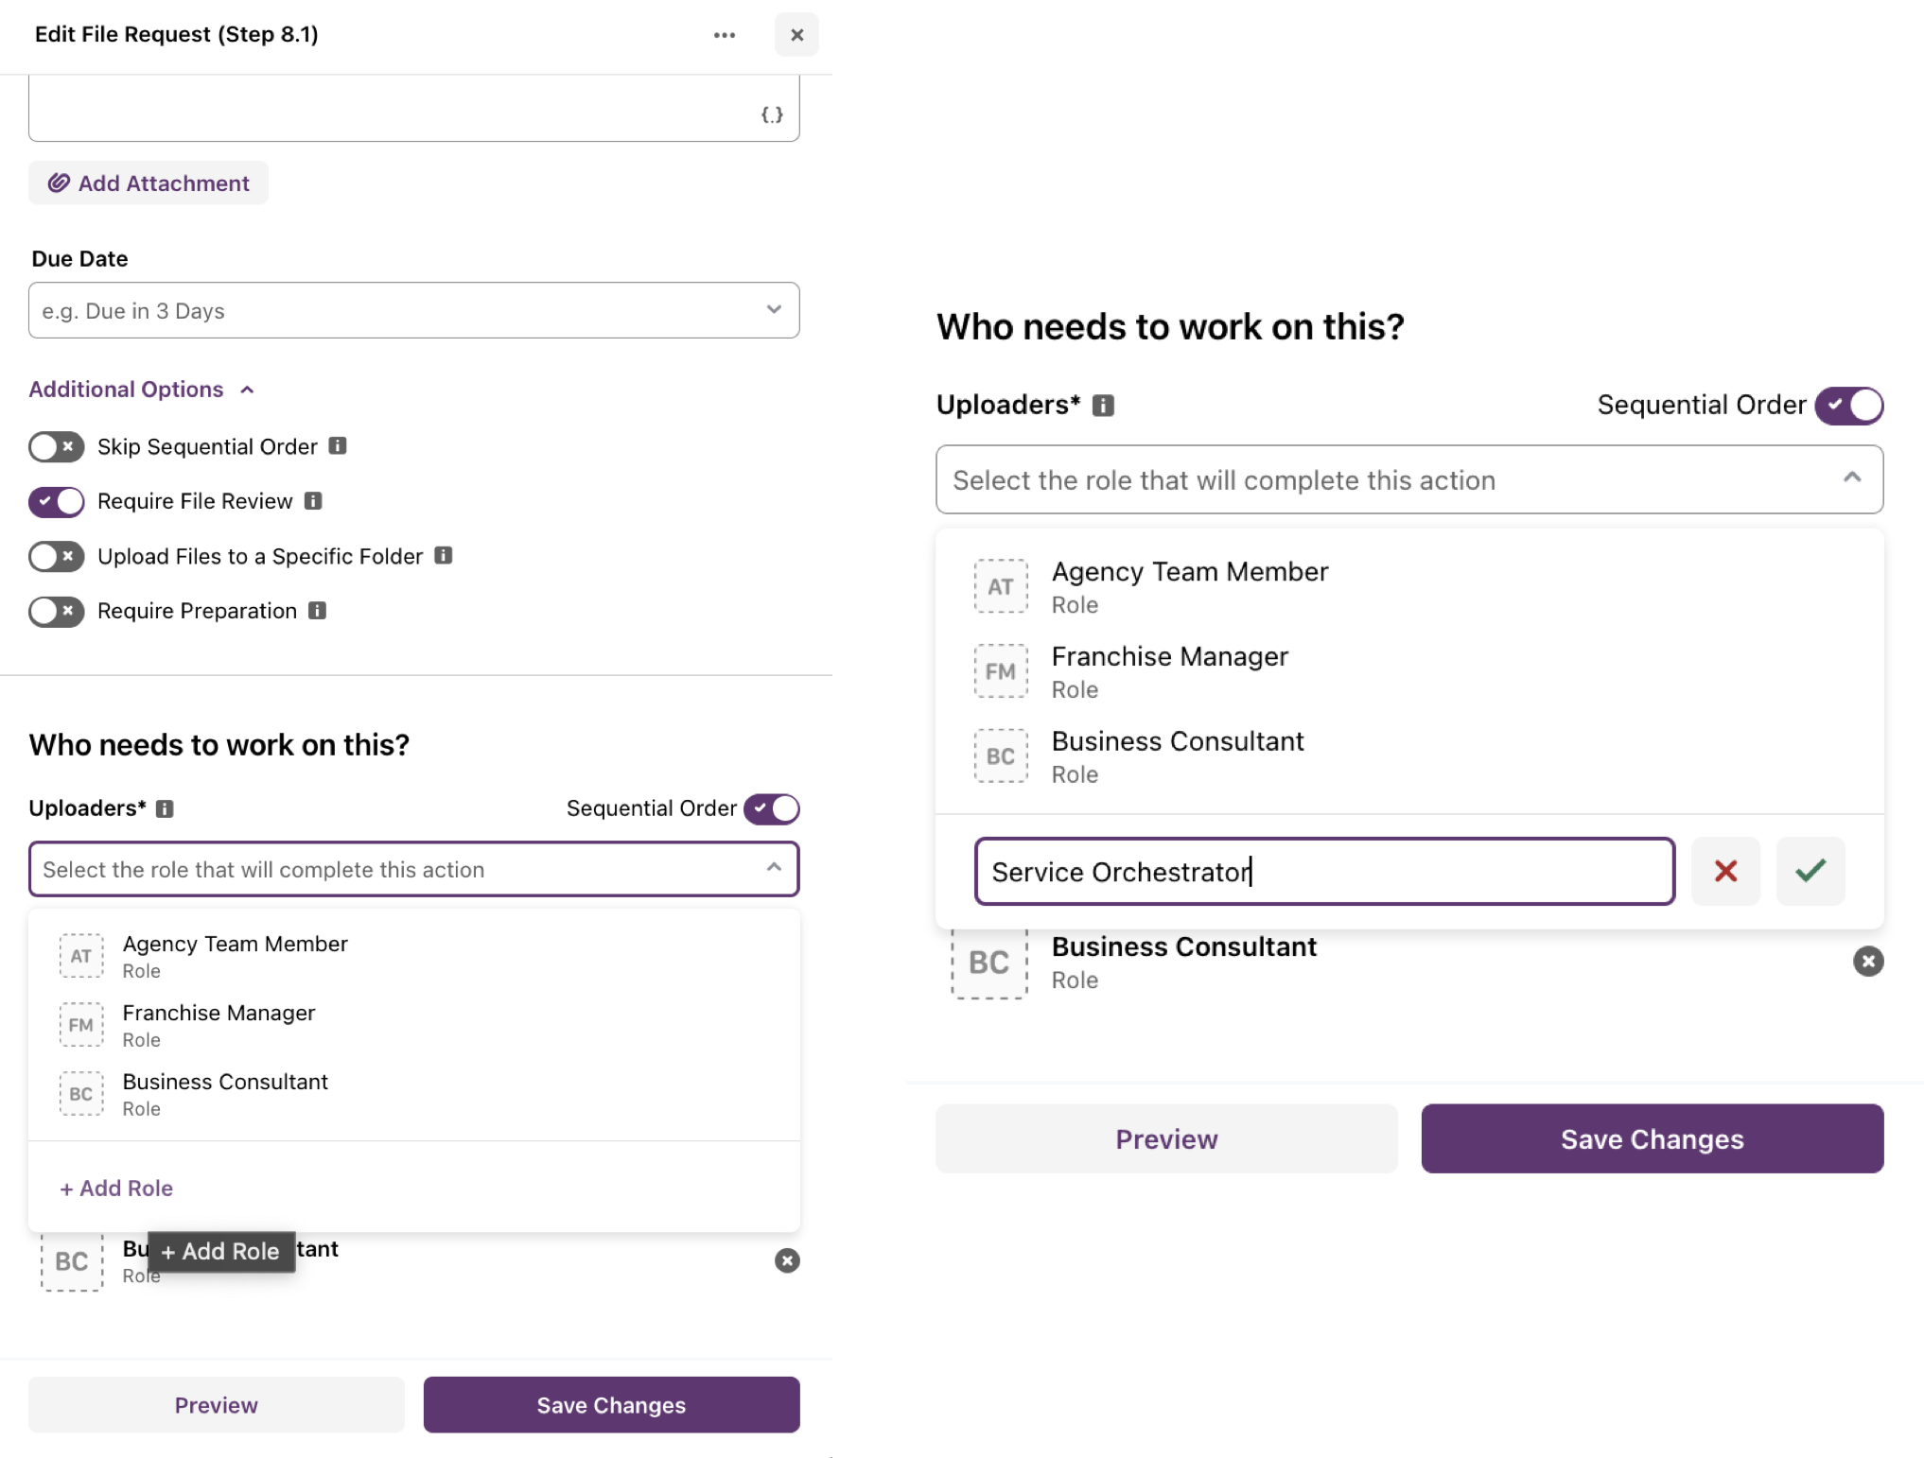
Task: Click the Add Attachment paperclip button
Action: pyautogui.click(x=149, y=182)
